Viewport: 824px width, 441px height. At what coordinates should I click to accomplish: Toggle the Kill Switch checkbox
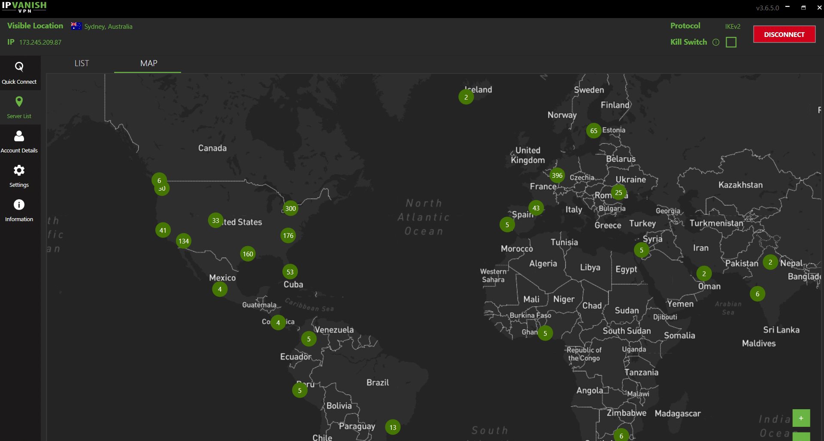click(x=731, y=42)
